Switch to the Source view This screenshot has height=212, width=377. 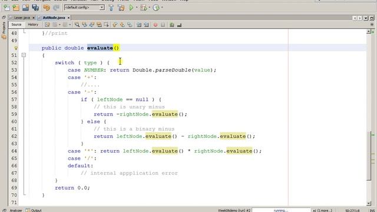click(x=16, y=25)
